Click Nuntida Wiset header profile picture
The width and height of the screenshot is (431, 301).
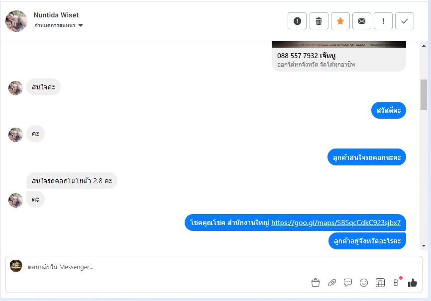click(x=16, y=21)
